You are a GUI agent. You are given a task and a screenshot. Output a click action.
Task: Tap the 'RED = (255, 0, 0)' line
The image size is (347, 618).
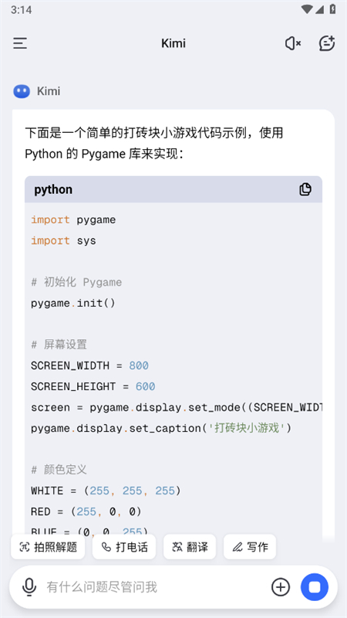pos(86,511)
